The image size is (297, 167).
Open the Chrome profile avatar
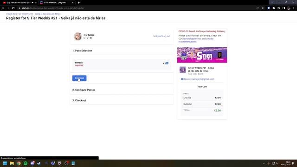tap(289, 8)
